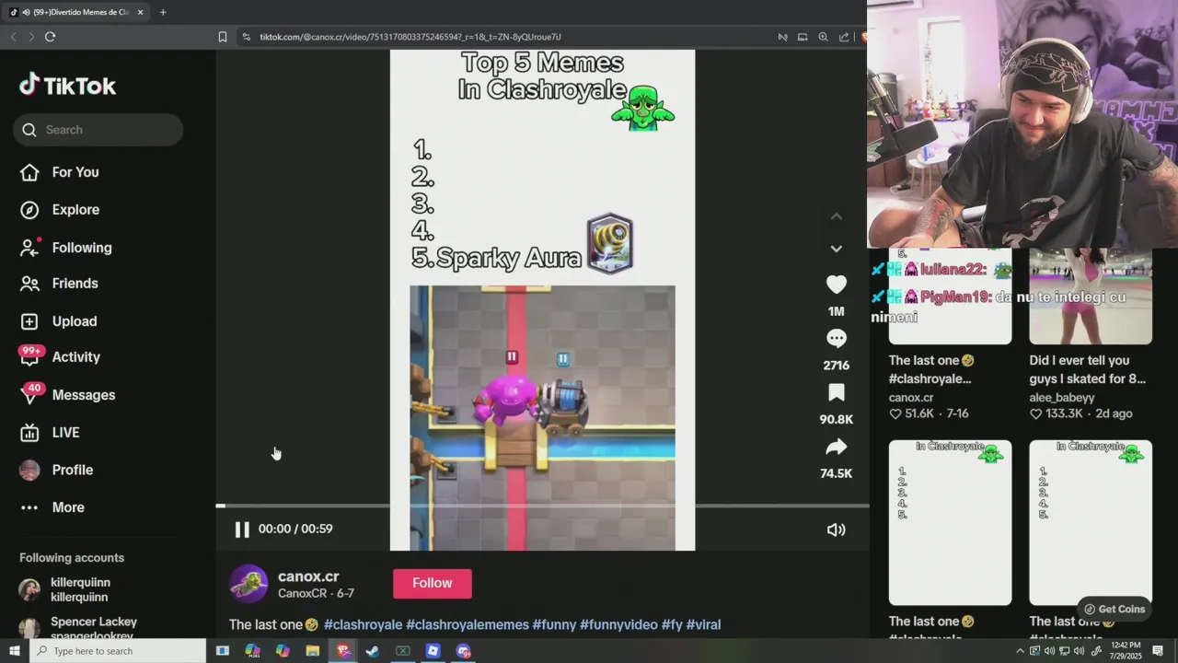1178x663 pixels.
Task: Open the canox.cr username link
Action: (x=308, y=576)
